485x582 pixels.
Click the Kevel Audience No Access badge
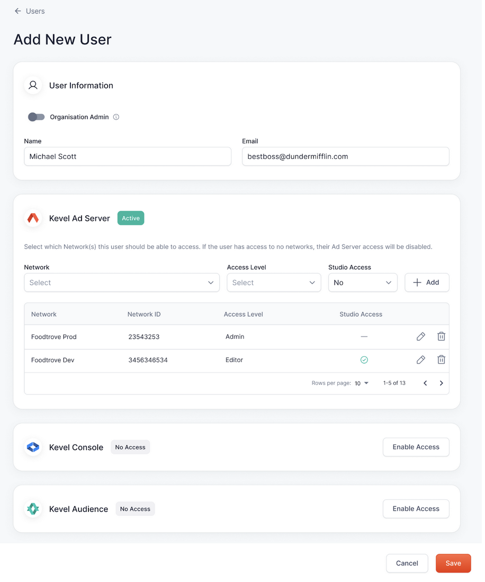(x=135, y=509)
